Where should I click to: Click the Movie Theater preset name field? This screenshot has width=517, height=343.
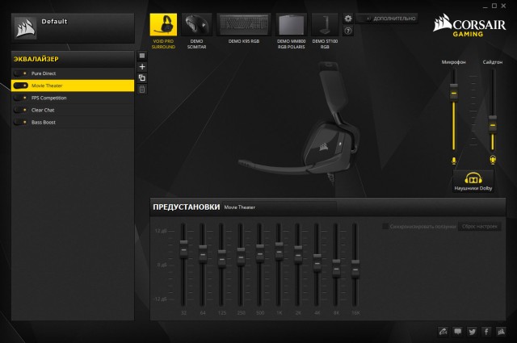tap(280, 207)
